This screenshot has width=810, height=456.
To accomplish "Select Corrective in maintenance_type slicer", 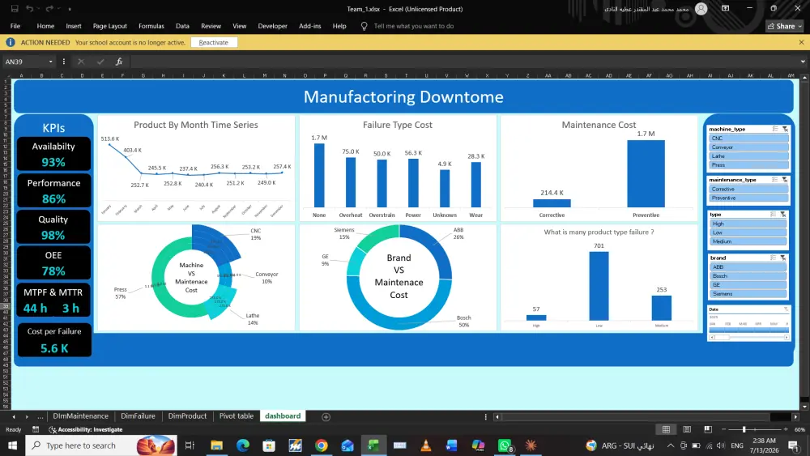I will (748, 189).
